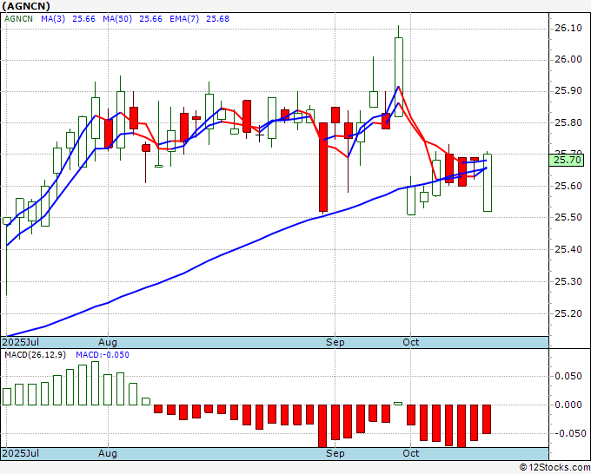Click the Sep marker on MACD timeline
Image resolution: width=591 pixels, height=474 pixels.
335,453
